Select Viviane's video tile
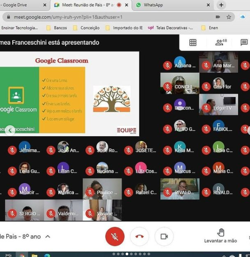 pos(102,210)
